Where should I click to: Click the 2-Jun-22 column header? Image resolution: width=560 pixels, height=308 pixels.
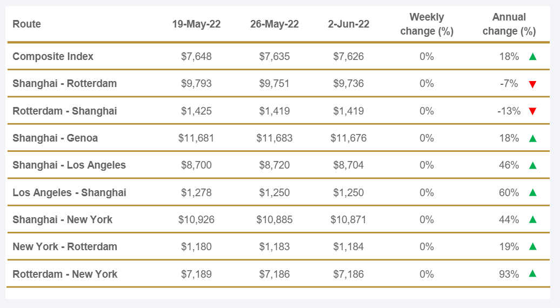(349, 24)
